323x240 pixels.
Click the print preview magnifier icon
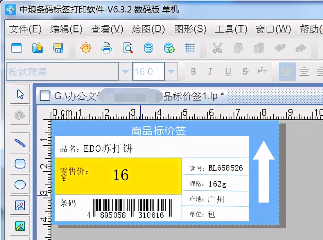[x=128, y=48]
